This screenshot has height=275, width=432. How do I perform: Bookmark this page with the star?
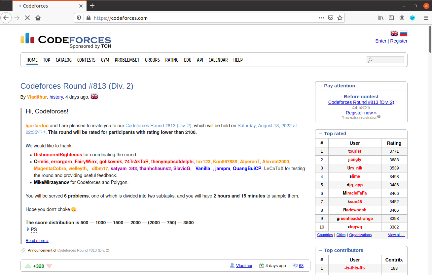pyautogui.click(x=340, y=18)
